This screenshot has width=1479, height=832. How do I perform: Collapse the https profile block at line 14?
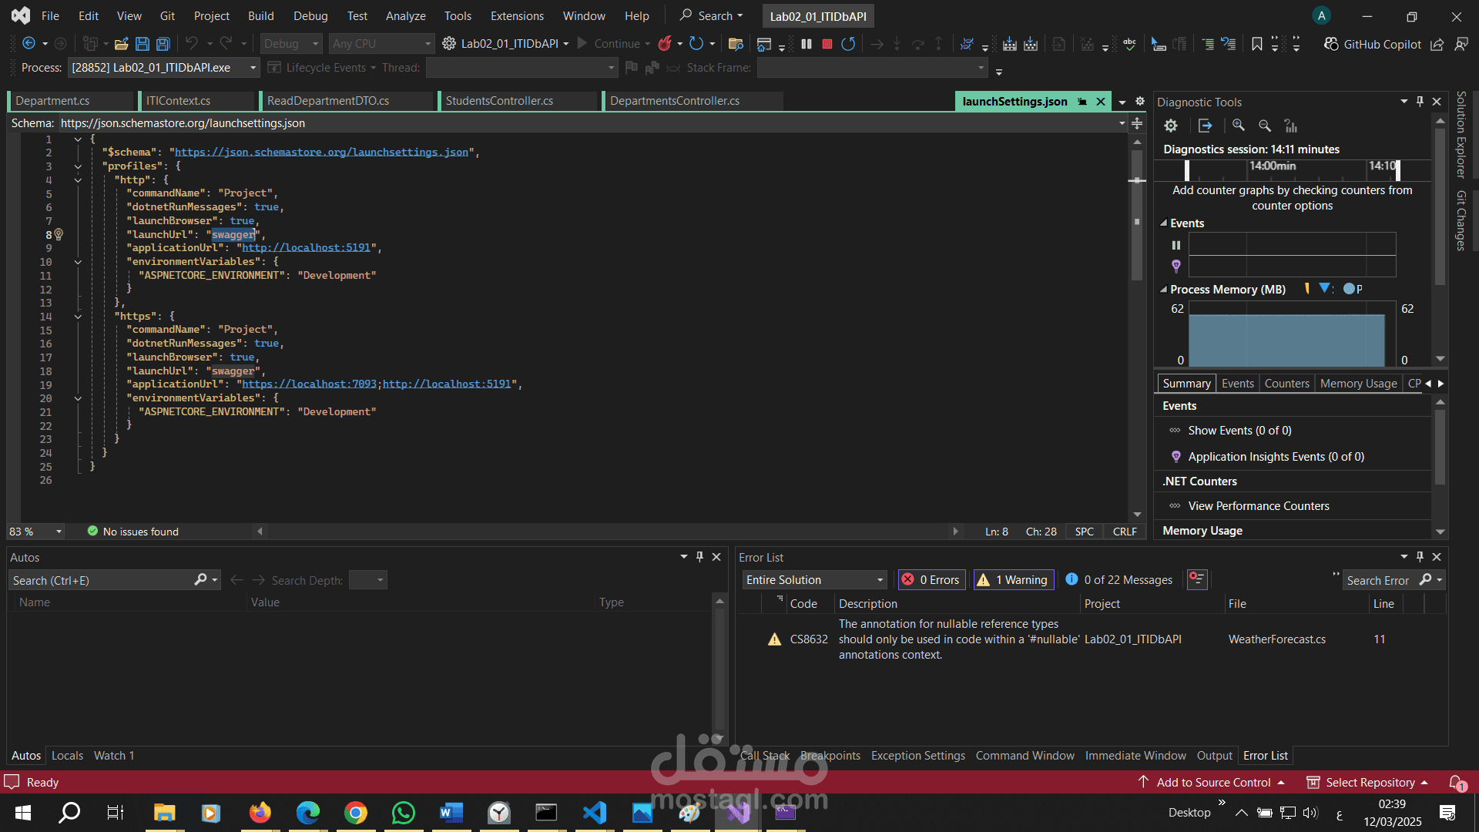[x=78, y=317]
